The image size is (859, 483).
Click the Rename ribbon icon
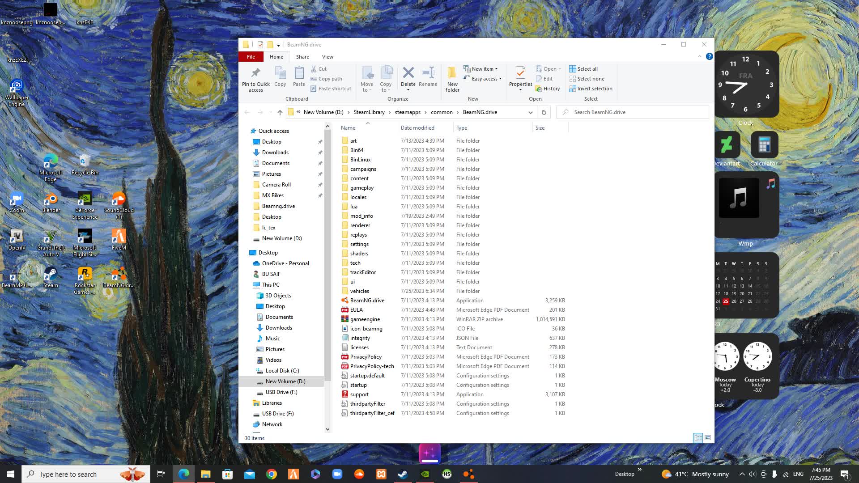point(428,73)
